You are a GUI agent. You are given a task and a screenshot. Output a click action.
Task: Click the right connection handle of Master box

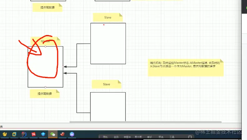(63, 67)
